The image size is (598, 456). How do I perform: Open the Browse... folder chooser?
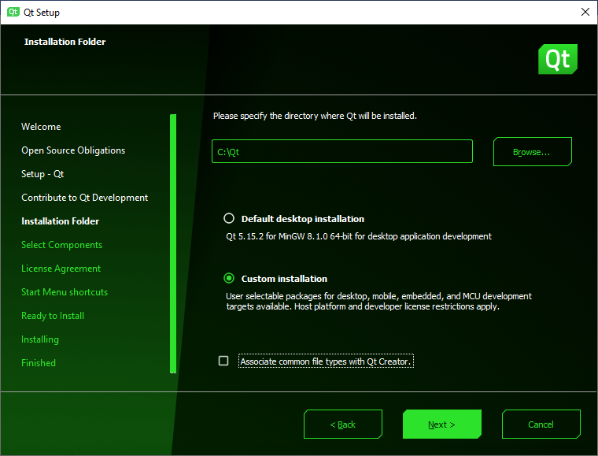point(533,151)
